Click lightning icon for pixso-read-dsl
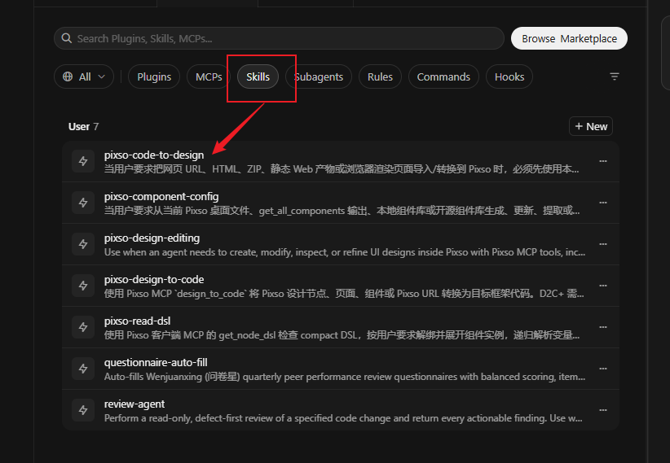The height and width of the screenshot is (463, 670). tap(83, 327)
